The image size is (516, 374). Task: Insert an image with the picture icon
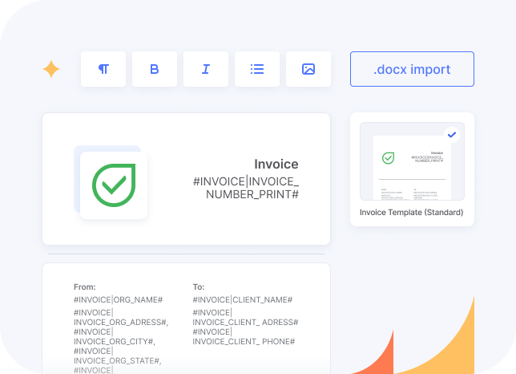(308, 69)
